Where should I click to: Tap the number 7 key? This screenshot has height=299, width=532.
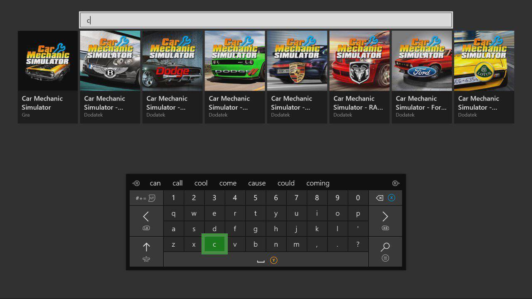pyautogui.click(x=296, y=198)
